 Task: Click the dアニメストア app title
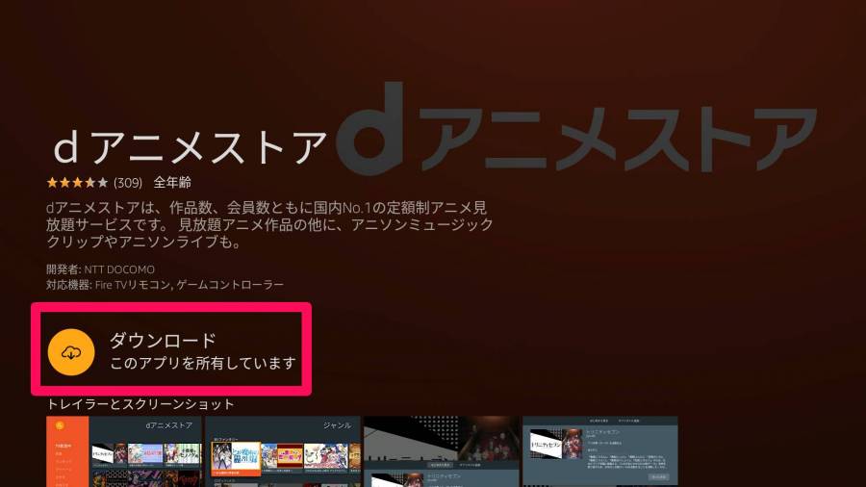pyautogui.click(x=190, y=148)
